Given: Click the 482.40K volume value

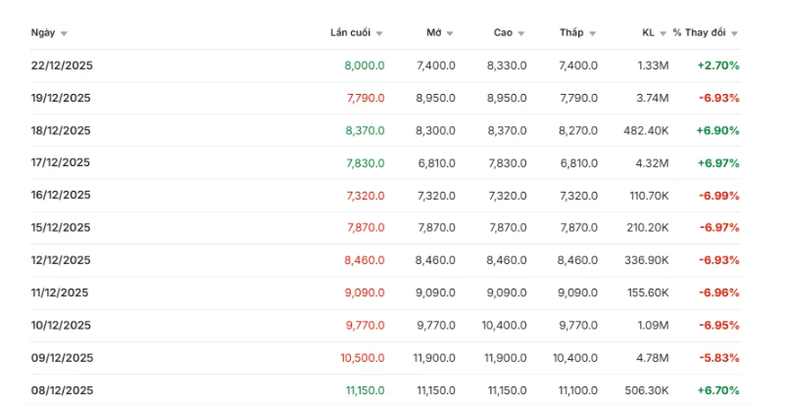Looking at the screenshot, I should pyautogui.click(x=646, y=130).
